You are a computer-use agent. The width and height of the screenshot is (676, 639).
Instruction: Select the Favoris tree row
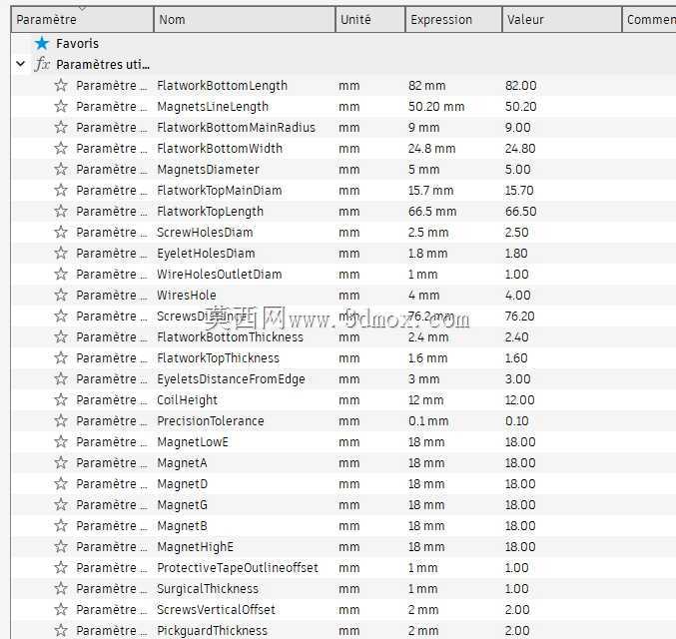point(344,43)
